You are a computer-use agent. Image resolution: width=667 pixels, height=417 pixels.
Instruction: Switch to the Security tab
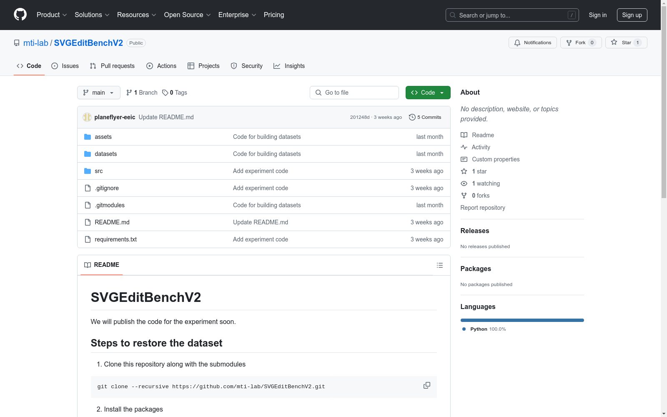(x=247, y=66)
